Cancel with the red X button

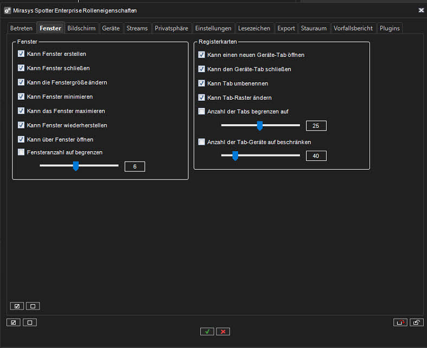222,331
